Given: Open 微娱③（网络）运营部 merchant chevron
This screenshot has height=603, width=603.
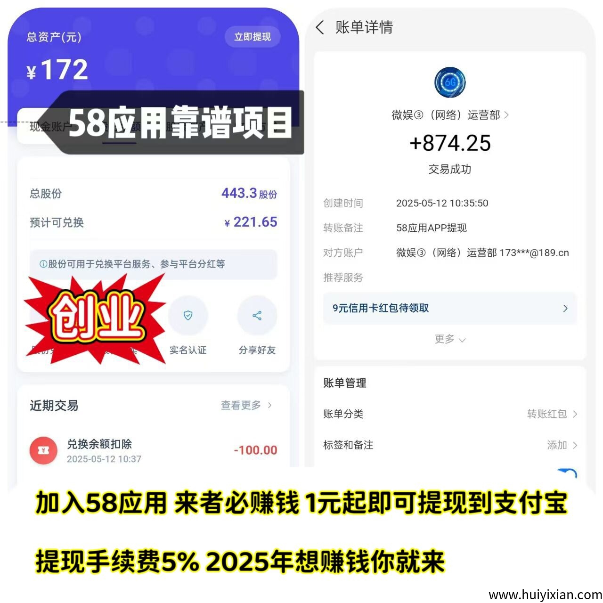Looking at the screenshot, I should 506,115.
